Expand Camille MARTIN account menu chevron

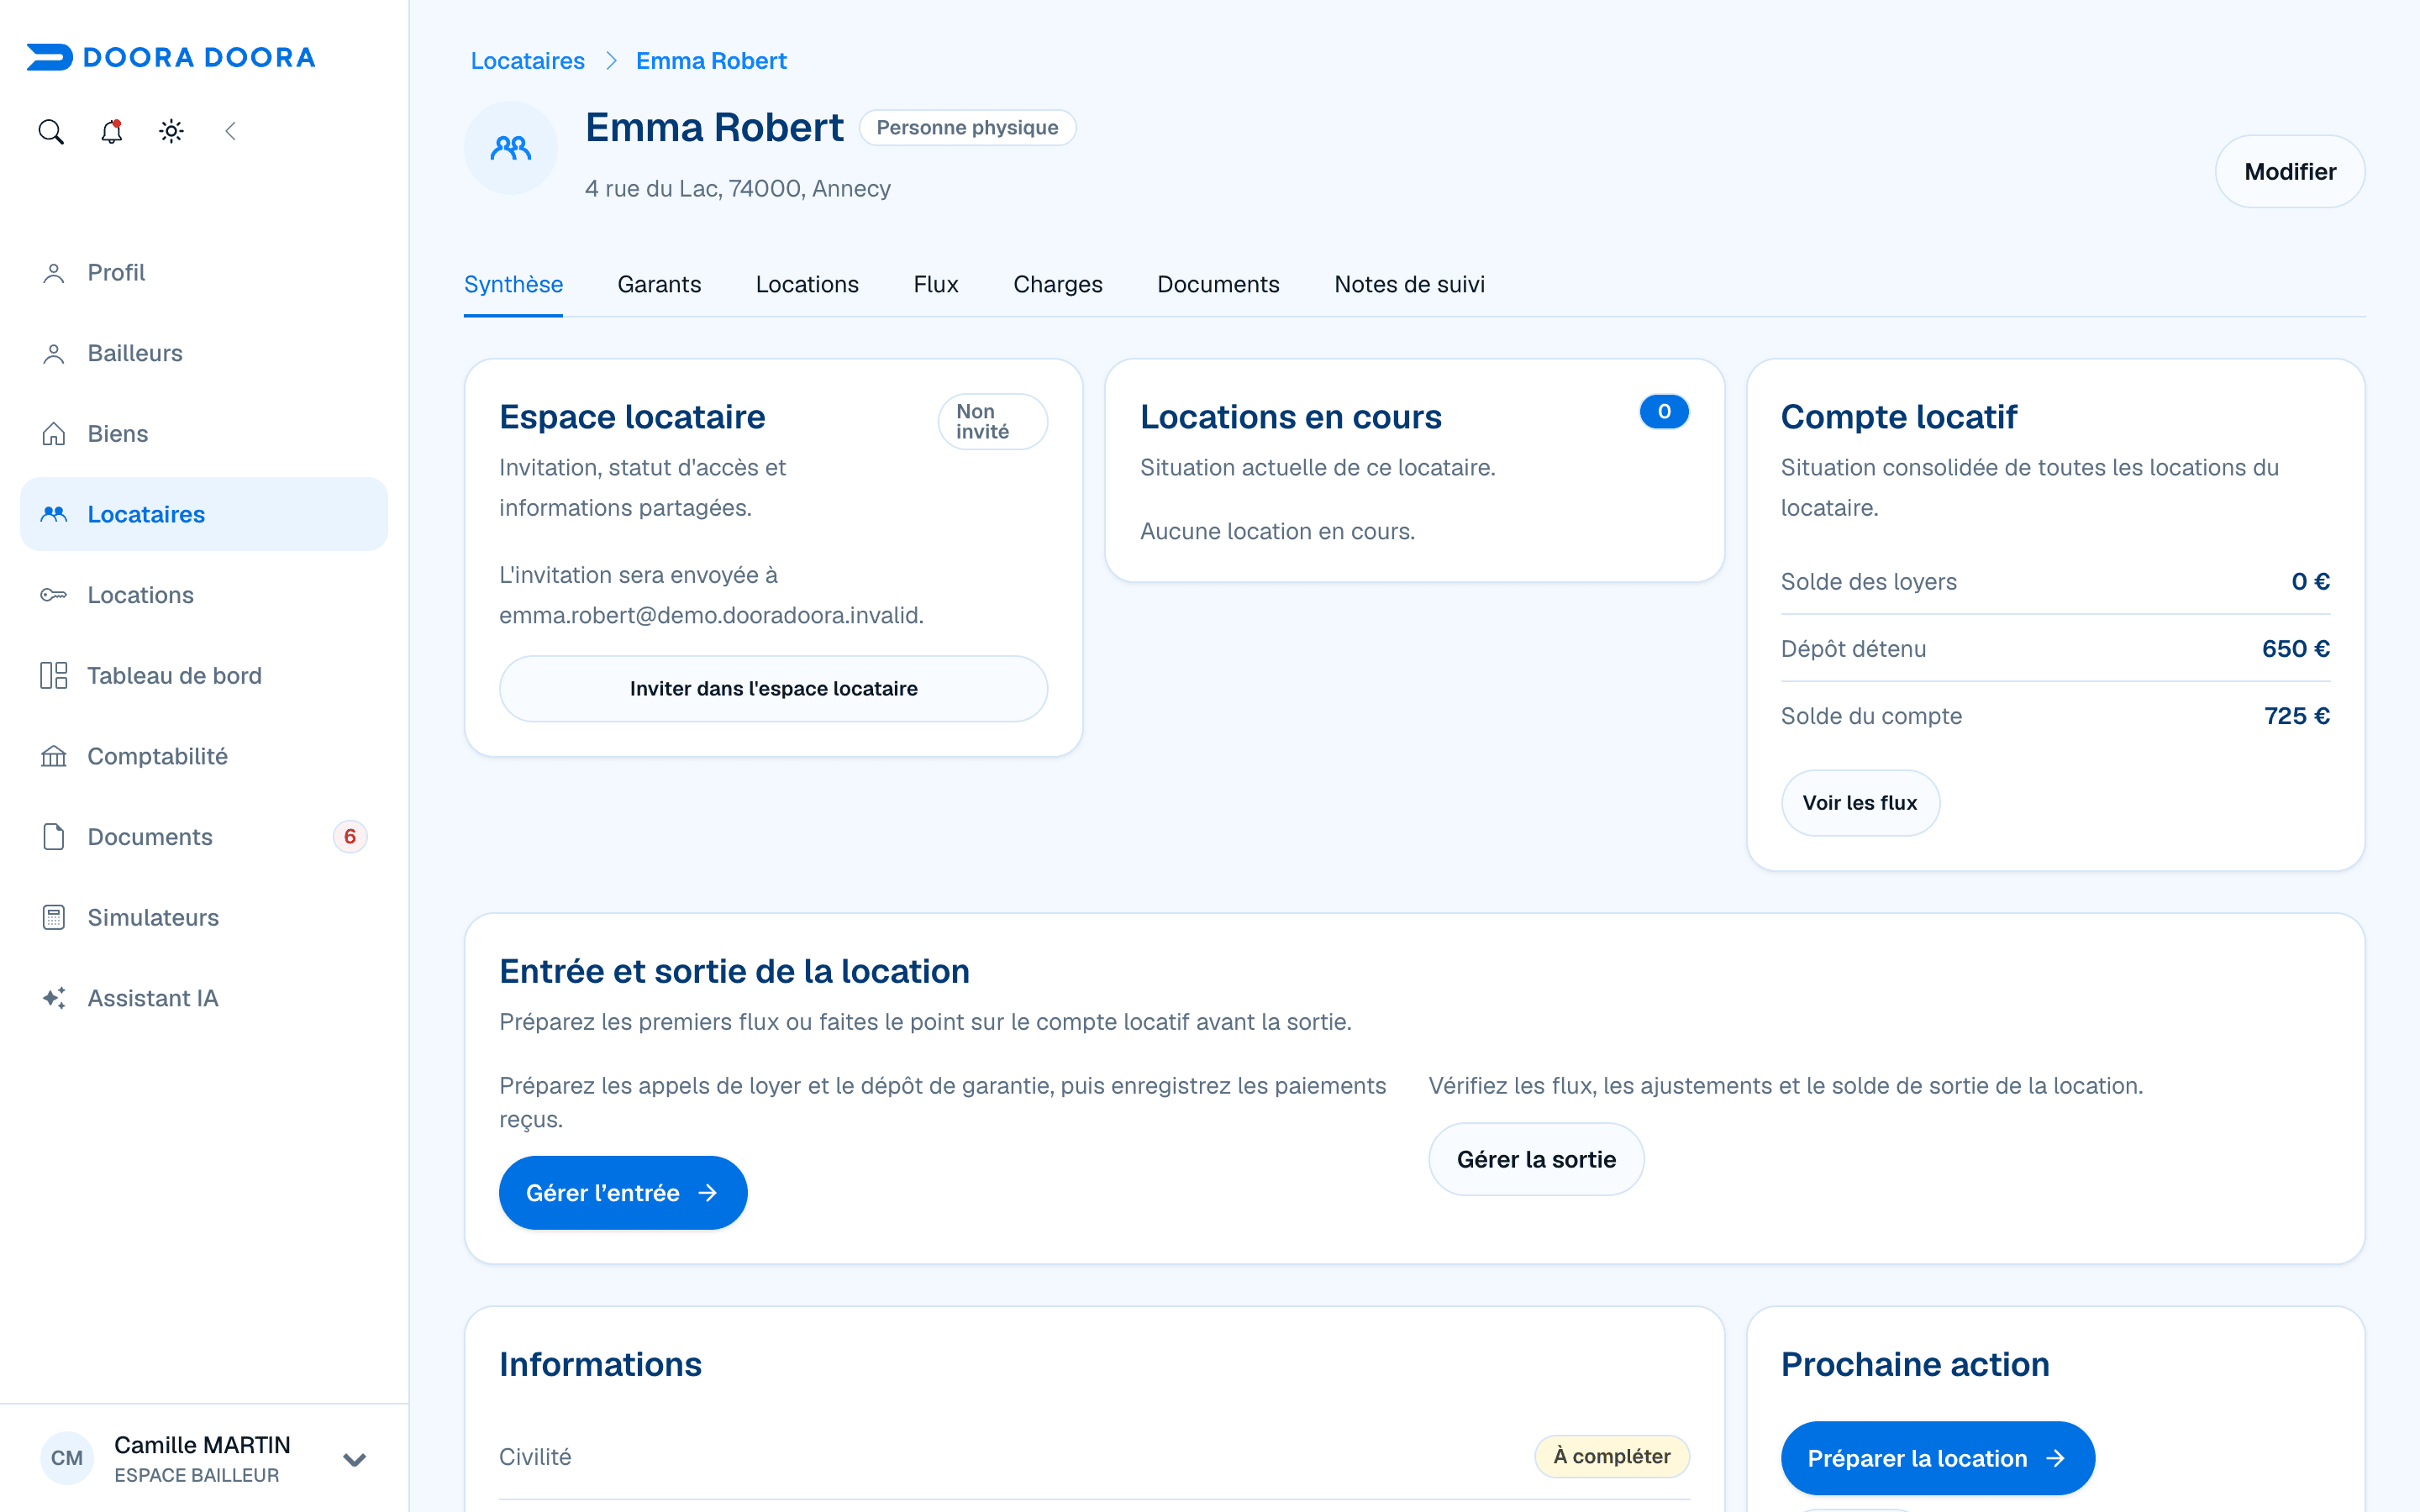[354, 1459]
